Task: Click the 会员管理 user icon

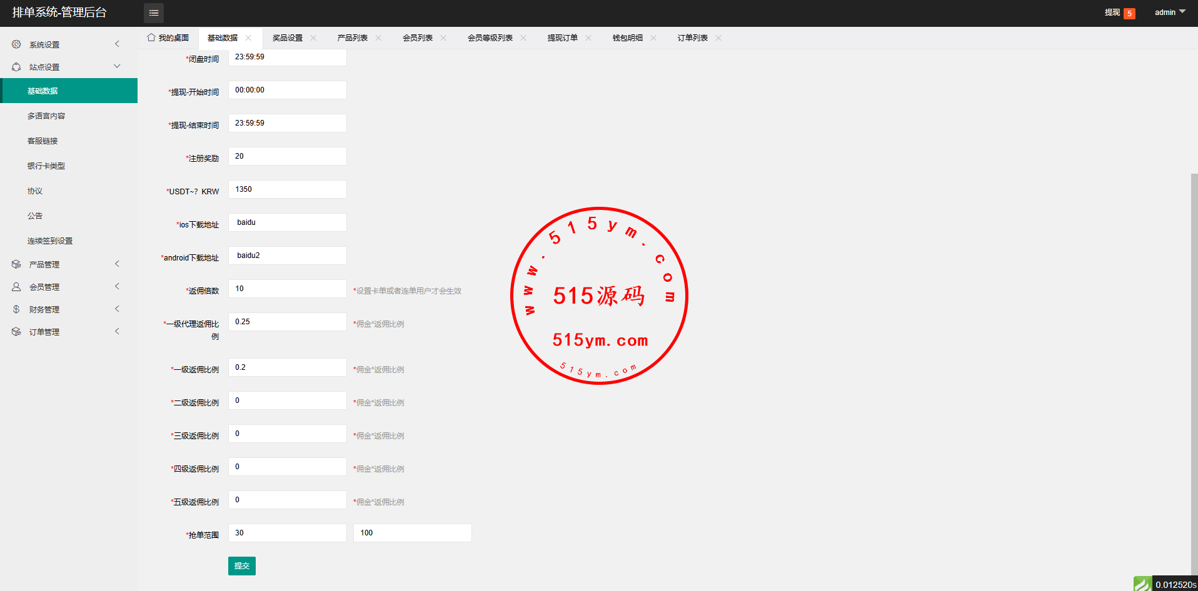Action: point(16,287)
